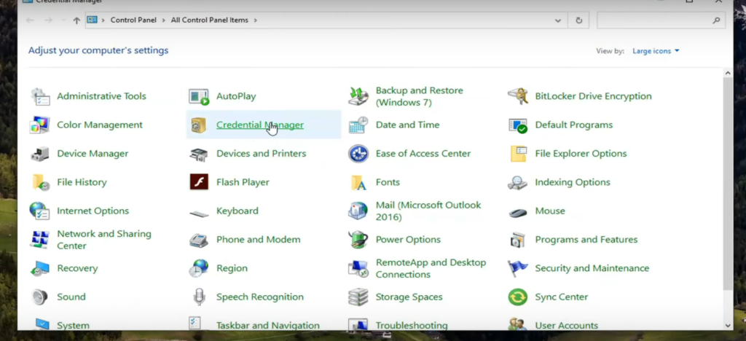Image resolution: width=746 pixels, height=341 pixels.
Task: Expand the address bar history dropdown arrow
Action: click(x=558, y=20)
